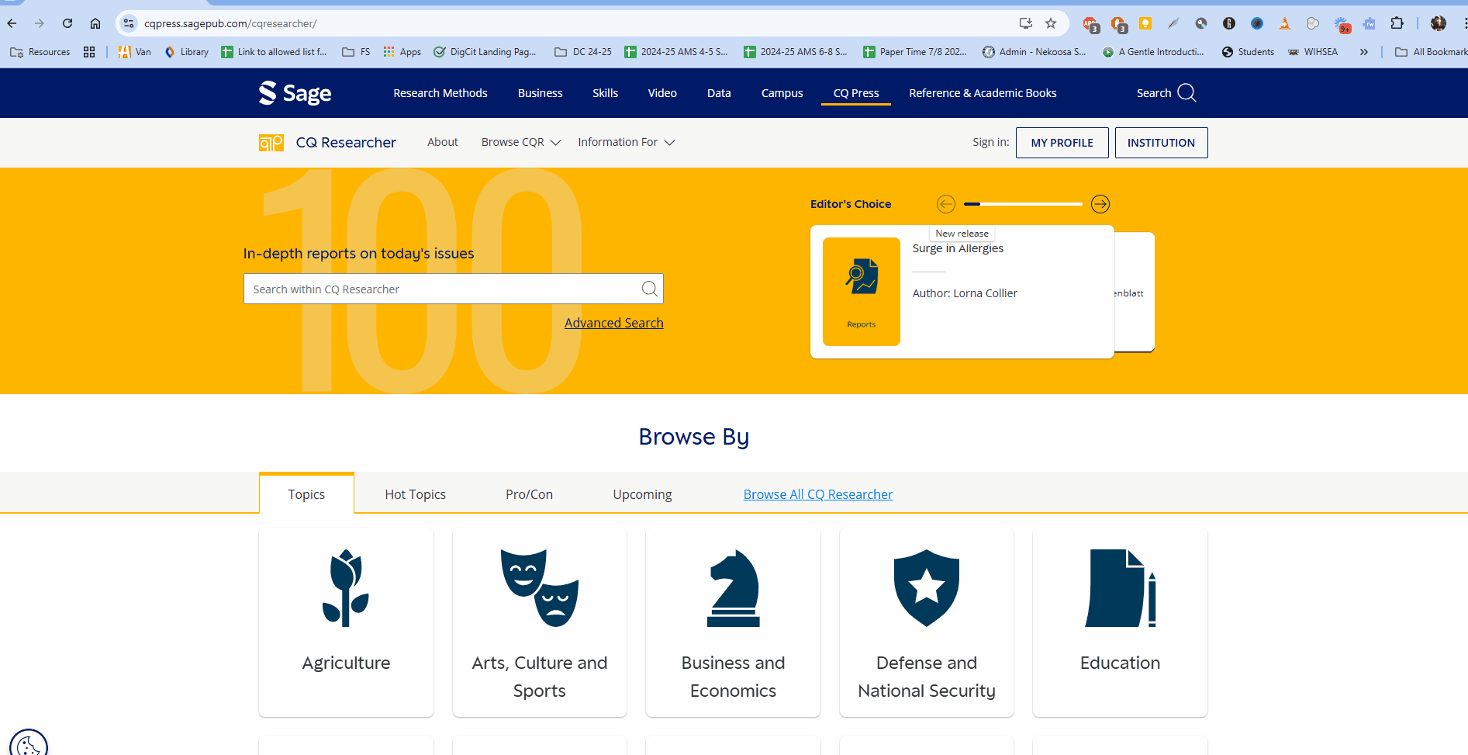
Task: Open the WIHSEA bookmark
Action: (x=1313, y=52)
